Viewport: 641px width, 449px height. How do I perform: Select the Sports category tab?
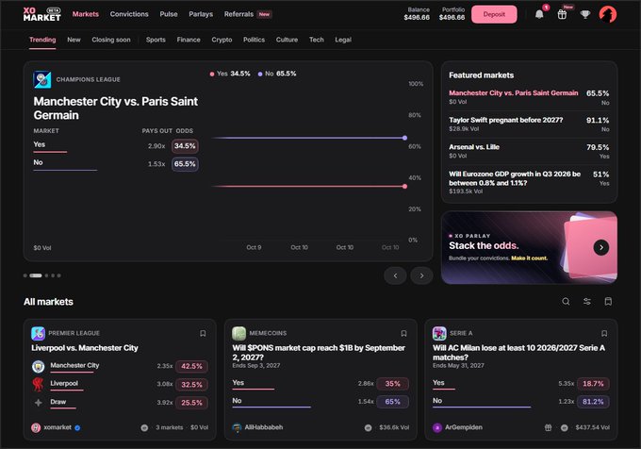(156, 40)
